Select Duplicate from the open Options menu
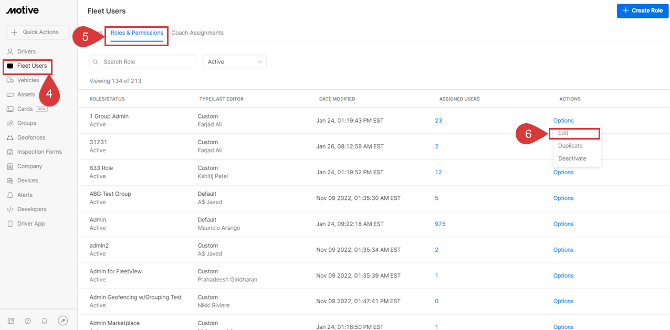The width and height of the screenshot is (670, 330). (x=570, y=145)
